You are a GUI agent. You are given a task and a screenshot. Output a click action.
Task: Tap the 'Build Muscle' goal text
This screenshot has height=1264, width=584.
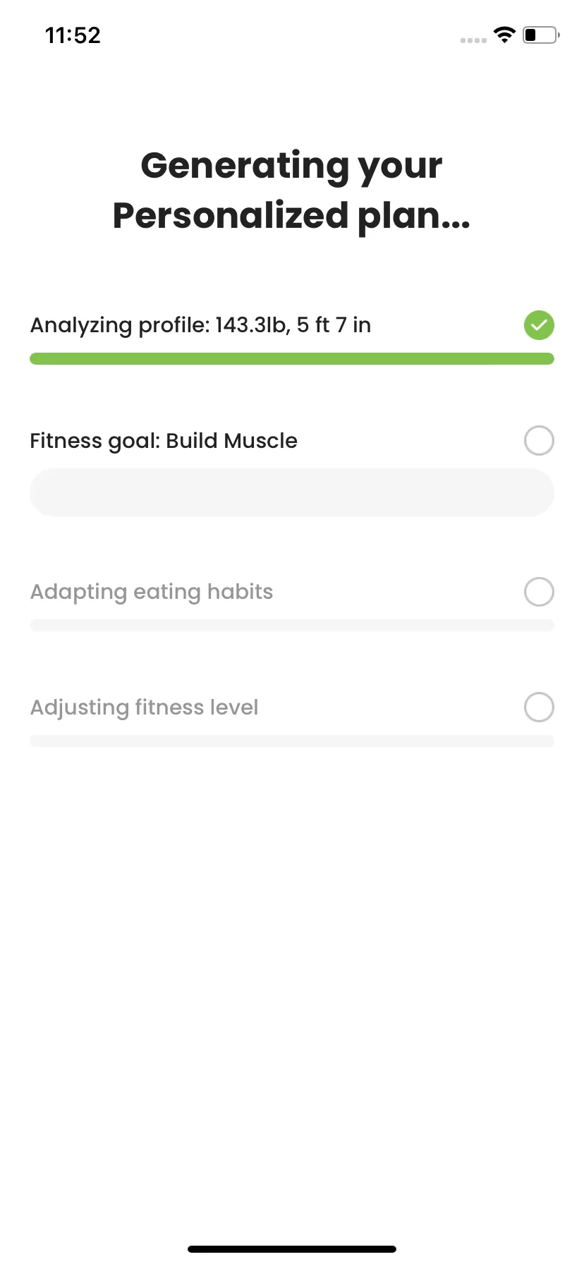point(232,441)
